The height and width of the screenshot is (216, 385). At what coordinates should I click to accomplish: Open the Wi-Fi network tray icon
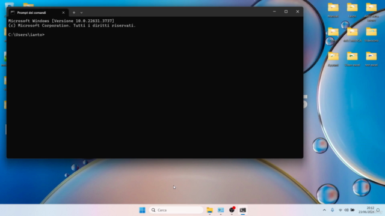point(340,210)
